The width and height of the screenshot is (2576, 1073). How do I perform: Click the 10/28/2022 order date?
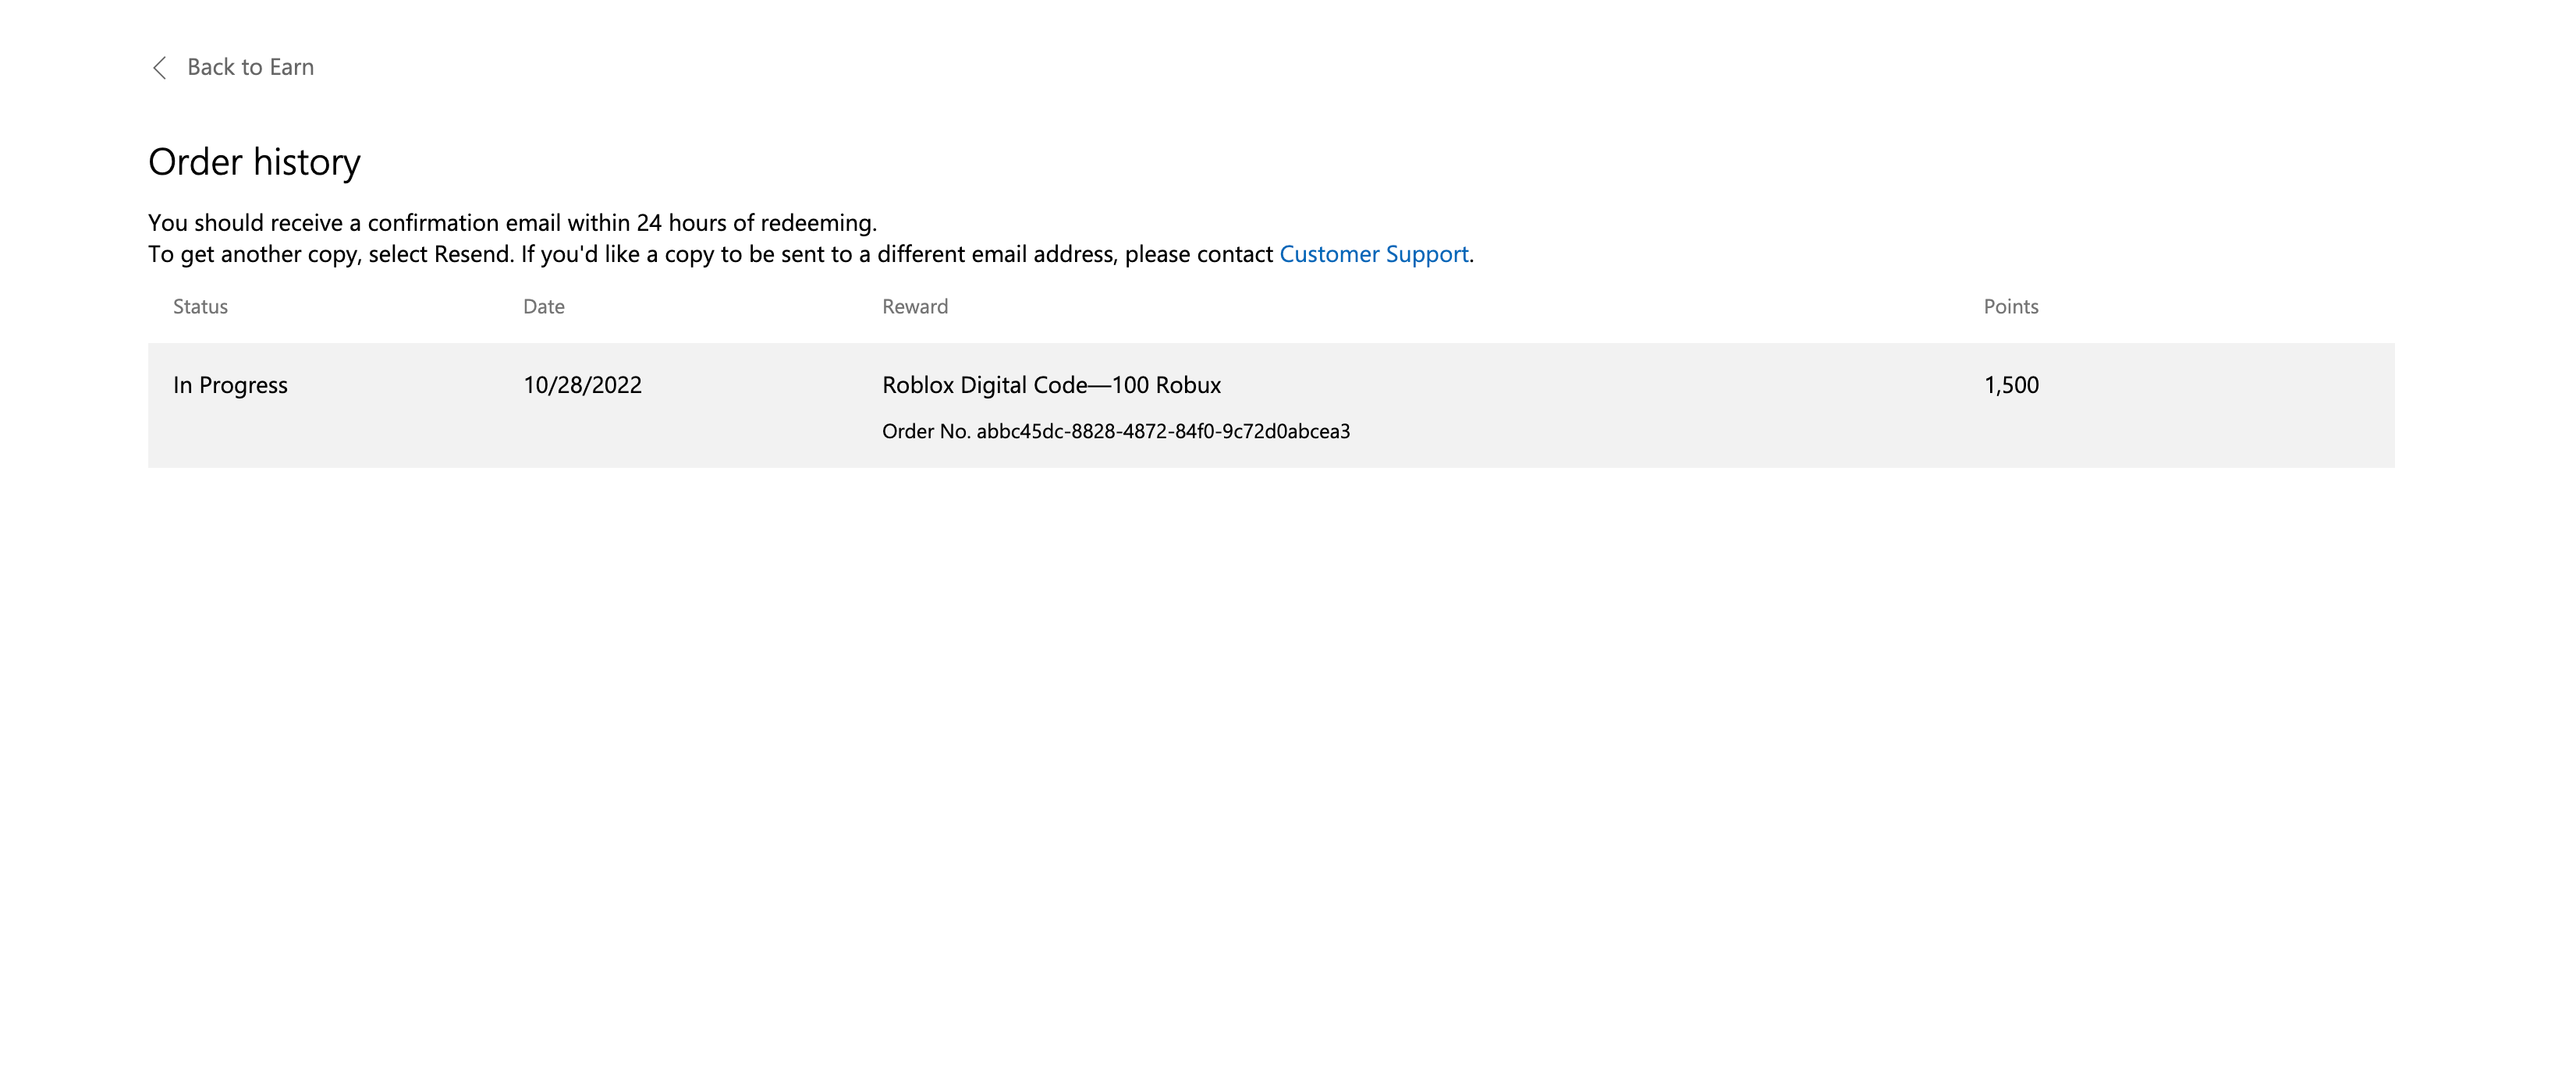tap(582, 385)
